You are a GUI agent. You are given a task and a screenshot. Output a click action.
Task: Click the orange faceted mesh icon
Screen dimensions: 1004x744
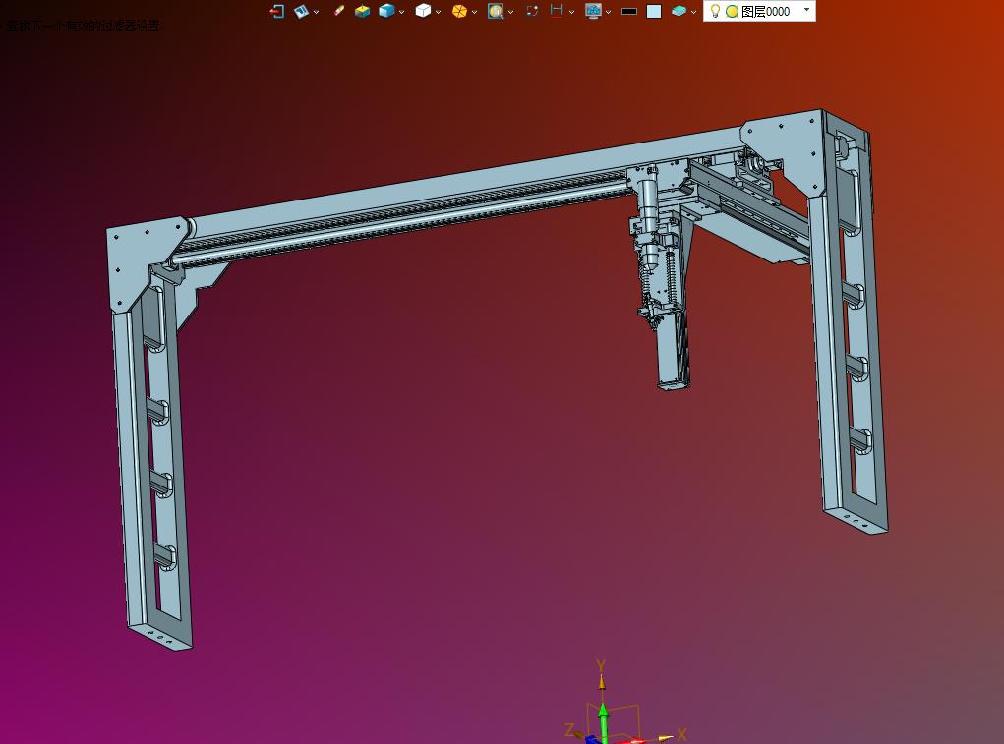tap(459, 11)
